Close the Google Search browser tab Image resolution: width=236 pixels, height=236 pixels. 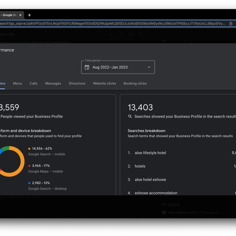tap(20, 15)
